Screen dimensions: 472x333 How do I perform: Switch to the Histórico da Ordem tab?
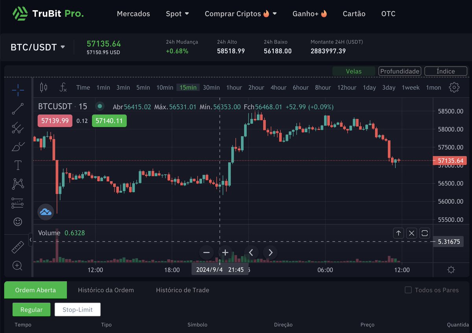106,290
